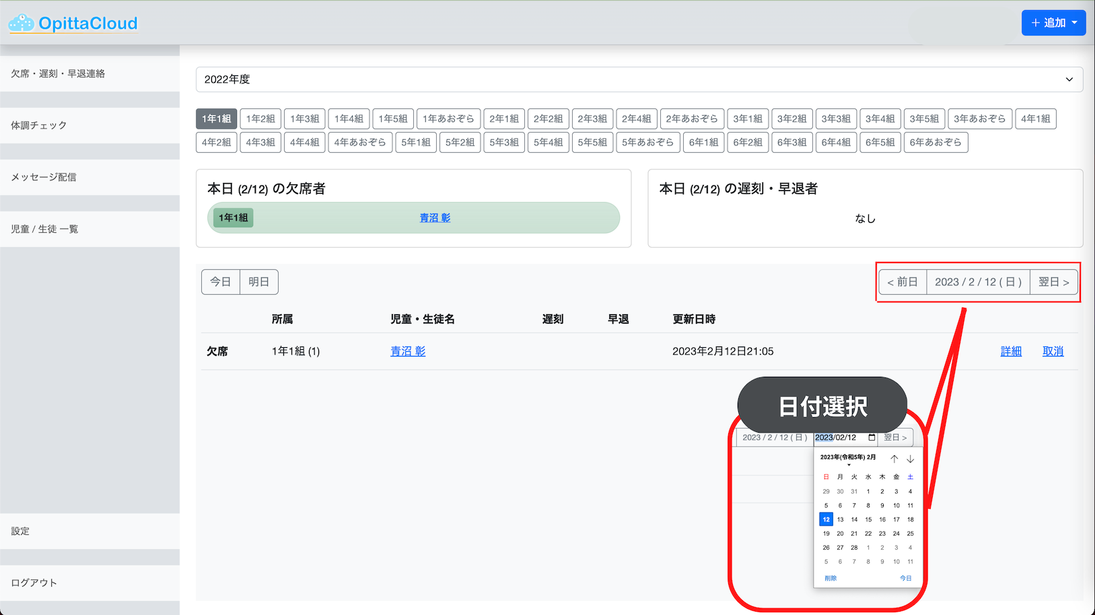Screen dimensions: 1095x615
Task: Open 青沼 彰 link in absence table row
Action: click(408, 351)
